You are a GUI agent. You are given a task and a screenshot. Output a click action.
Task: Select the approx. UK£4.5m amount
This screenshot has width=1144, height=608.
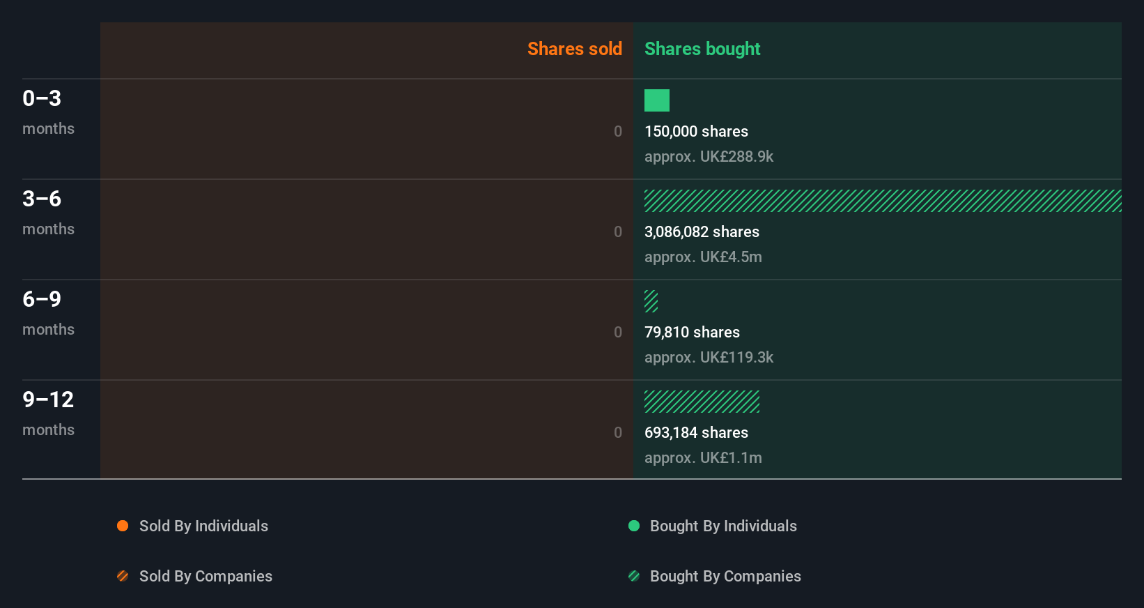point(703,257)
